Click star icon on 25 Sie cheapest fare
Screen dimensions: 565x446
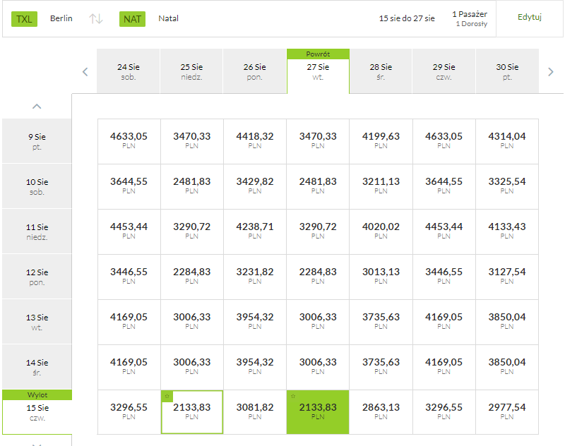point(167,396)
